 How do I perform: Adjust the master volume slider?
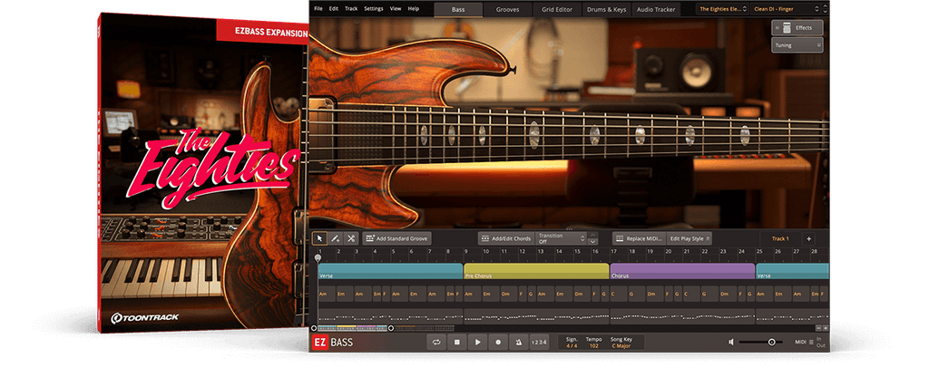[761, 342]
